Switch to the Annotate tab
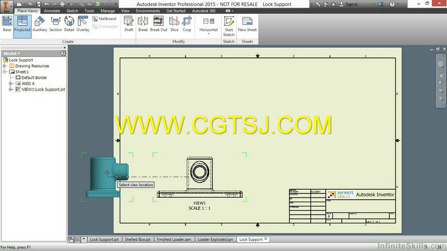Image resolution: width=447 pixels, height=251 pixels. tap(52, 11)
